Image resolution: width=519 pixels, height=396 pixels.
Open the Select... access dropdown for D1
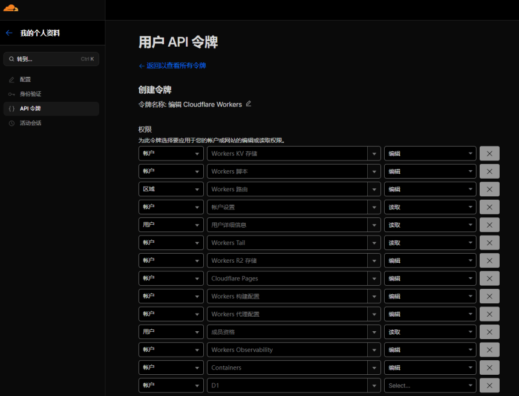[430, 385]
